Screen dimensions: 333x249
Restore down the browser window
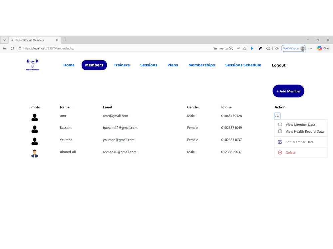[x=318, y=40]
